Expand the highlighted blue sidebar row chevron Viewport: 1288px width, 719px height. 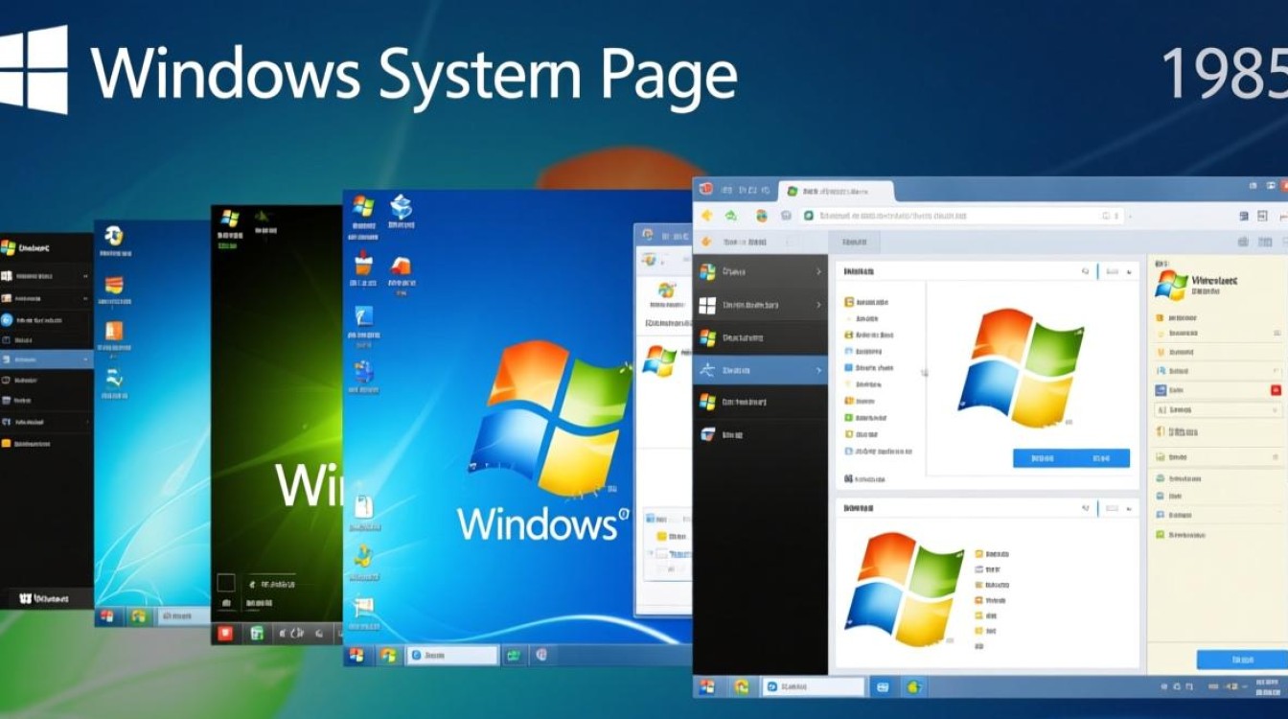tap(817, 370)
